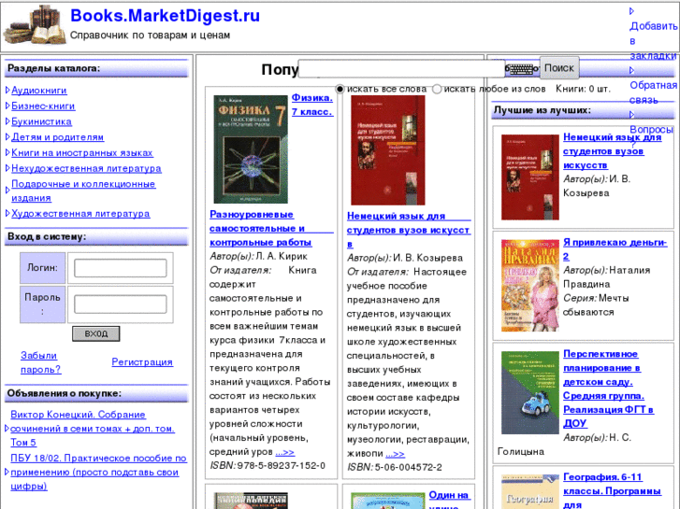Focus the Логин input field
Screen dimensions: 680x509
coord(120,268)
